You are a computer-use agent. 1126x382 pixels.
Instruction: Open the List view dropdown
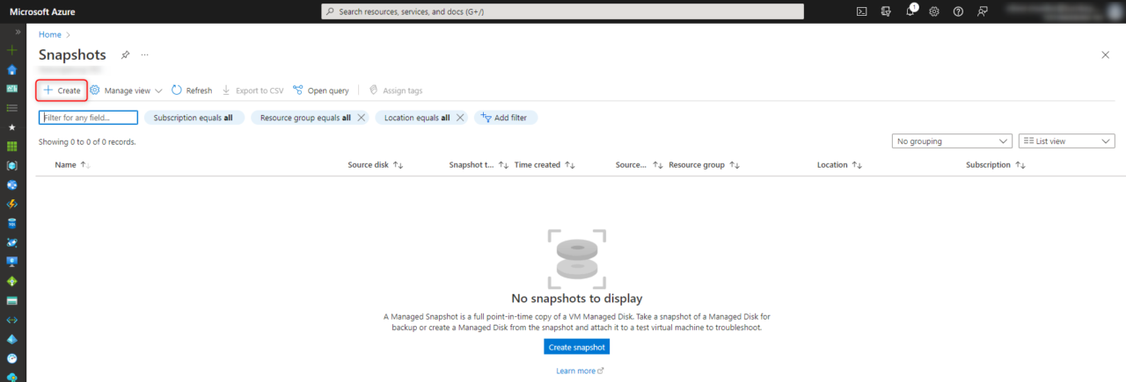pos(1066,141)
